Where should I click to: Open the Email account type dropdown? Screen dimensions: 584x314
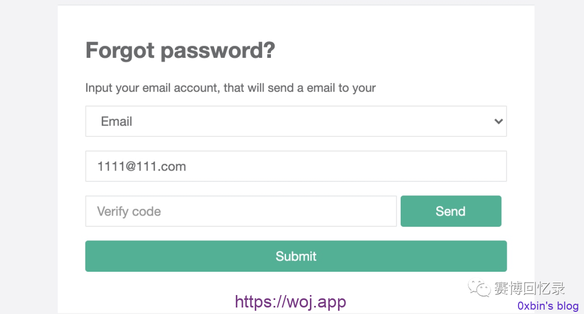pos(296,121)
